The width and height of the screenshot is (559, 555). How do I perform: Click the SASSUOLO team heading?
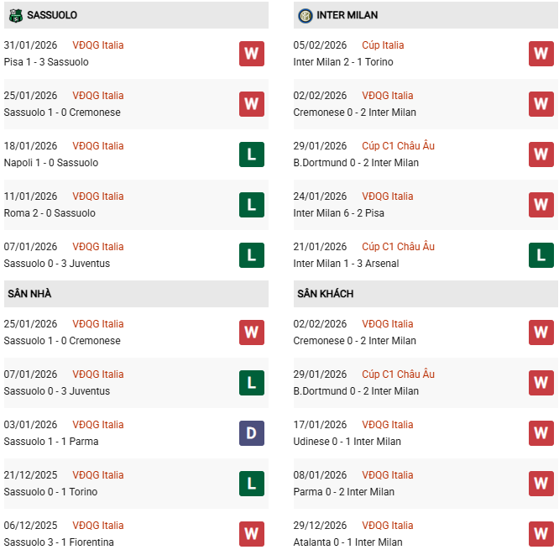[52, 15]
